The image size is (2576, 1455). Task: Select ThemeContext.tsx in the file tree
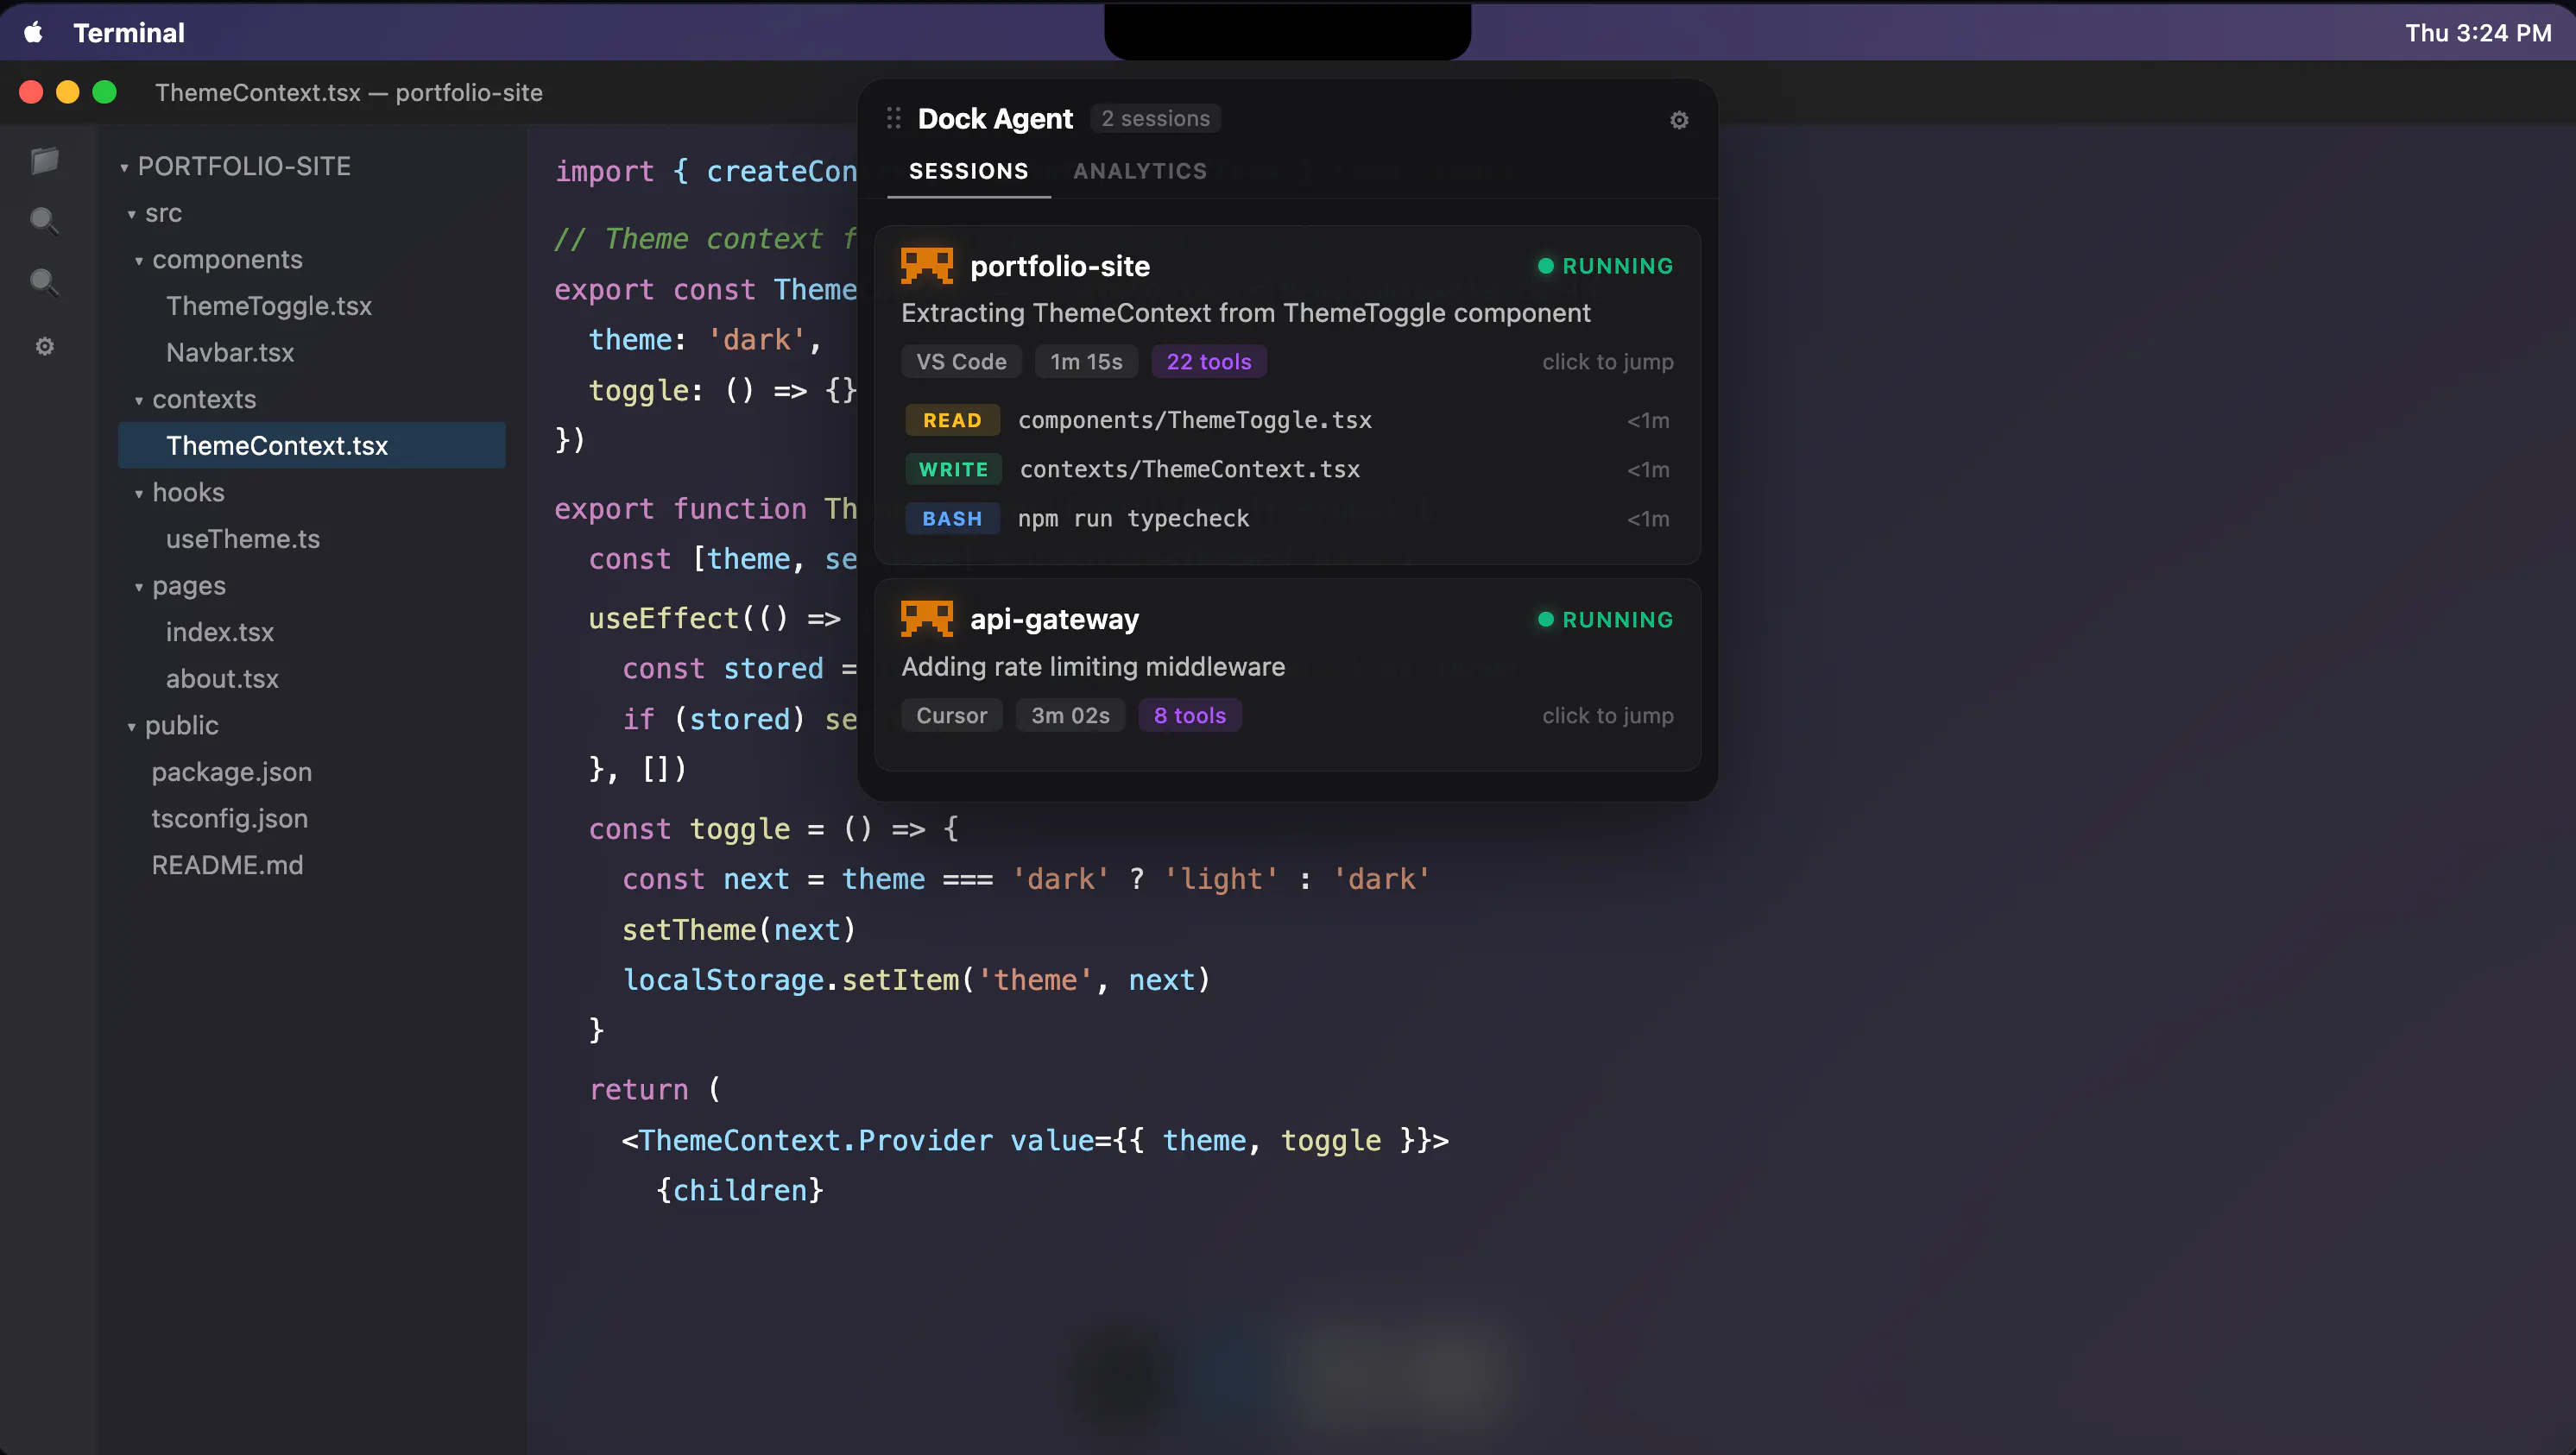312,445
